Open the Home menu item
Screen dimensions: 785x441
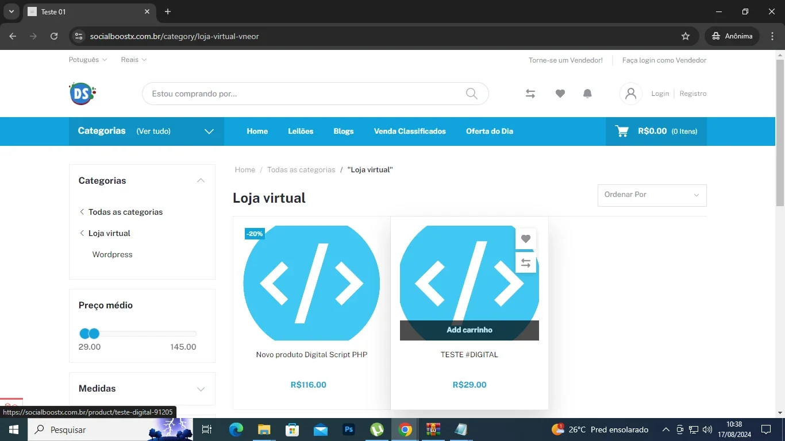coord(257,131)
